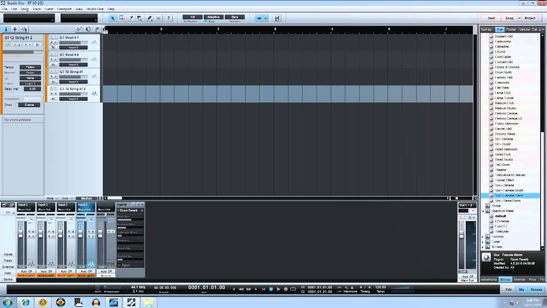Click the waveform icon of GT Vocal #1
This screenshot has height=308, width=547.
94,42
